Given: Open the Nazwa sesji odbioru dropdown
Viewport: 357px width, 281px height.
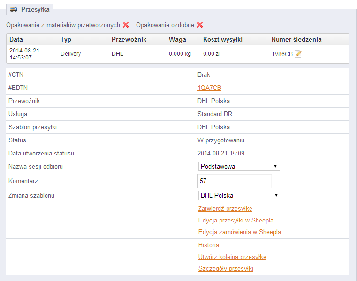Looking at the screenshot, I should click(x=239, y=166).
